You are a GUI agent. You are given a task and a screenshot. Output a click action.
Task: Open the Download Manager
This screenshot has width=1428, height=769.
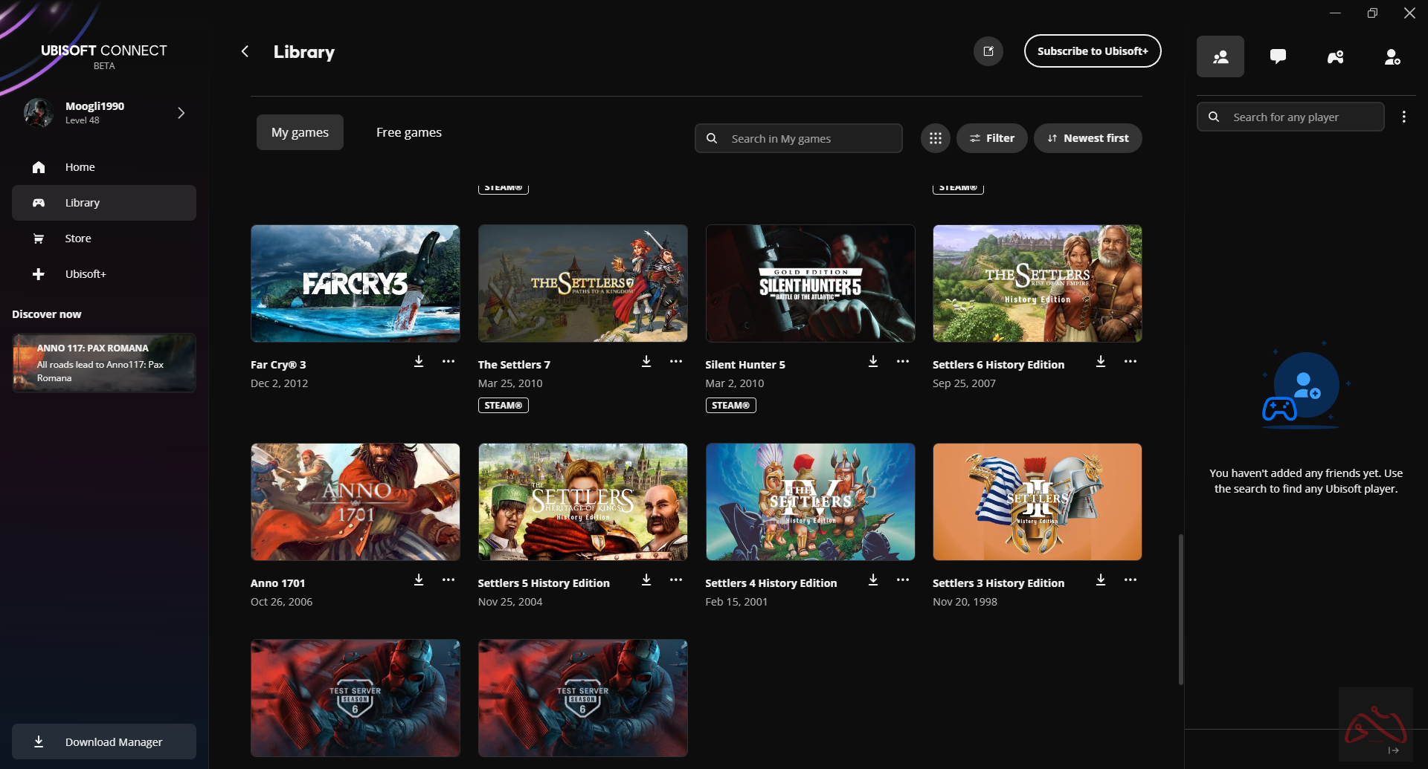[104, 742]
